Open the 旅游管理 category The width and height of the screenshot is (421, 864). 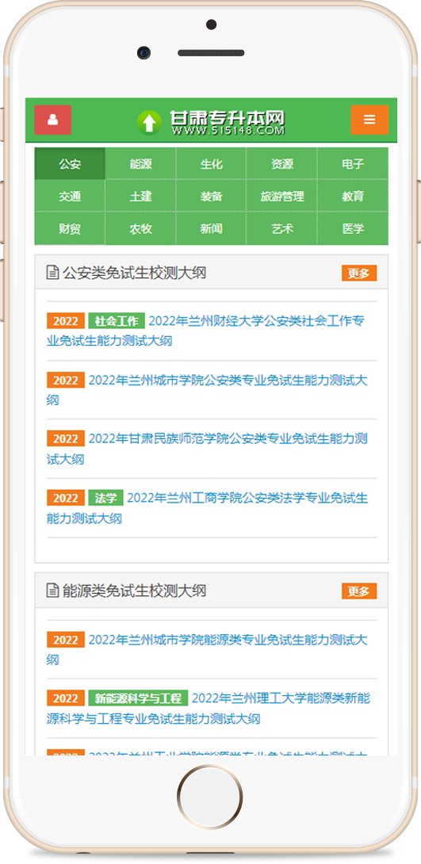tap(281, 196)
